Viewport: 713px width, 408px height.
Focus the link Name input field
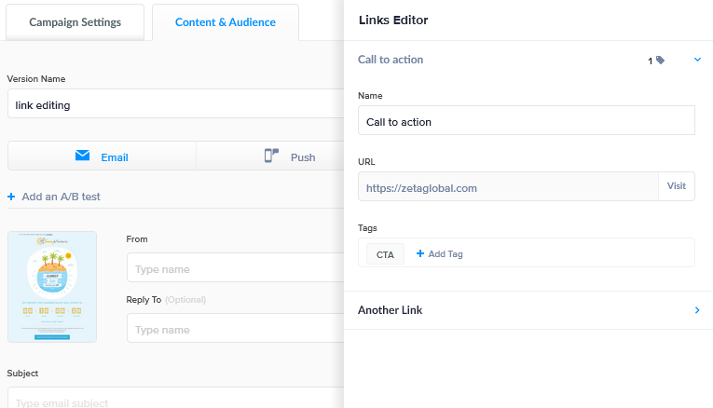click(526, 121)
